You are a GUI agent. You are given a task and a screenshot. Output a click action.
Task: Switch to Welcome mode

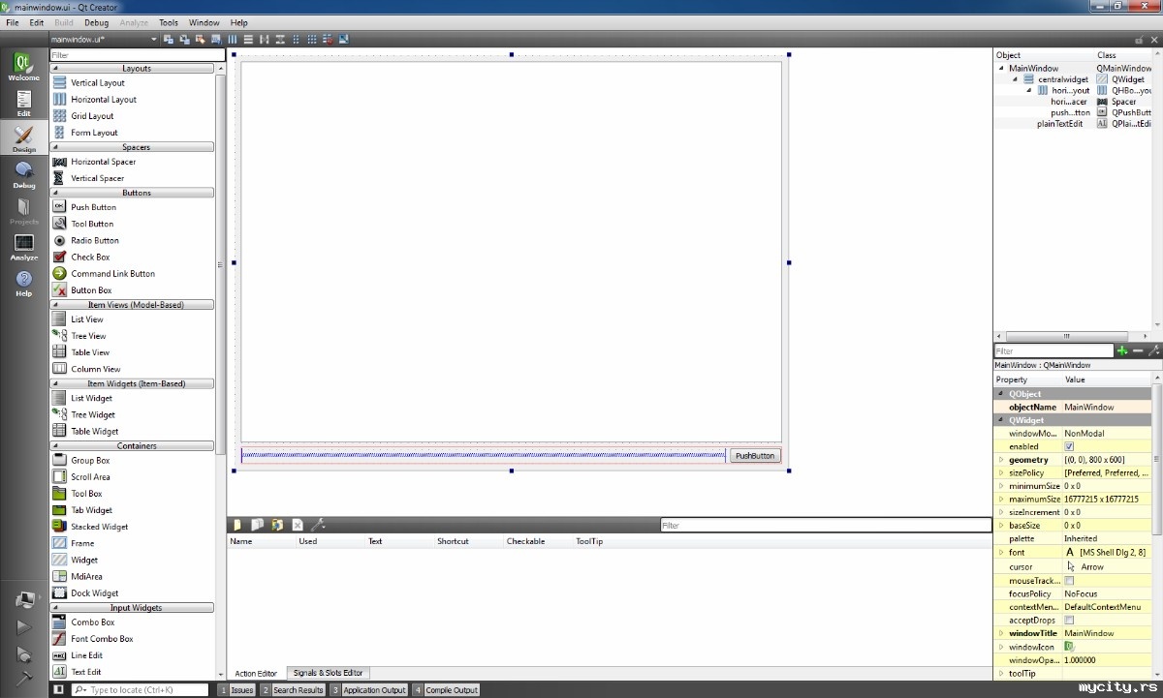click(x=24, y=68)
